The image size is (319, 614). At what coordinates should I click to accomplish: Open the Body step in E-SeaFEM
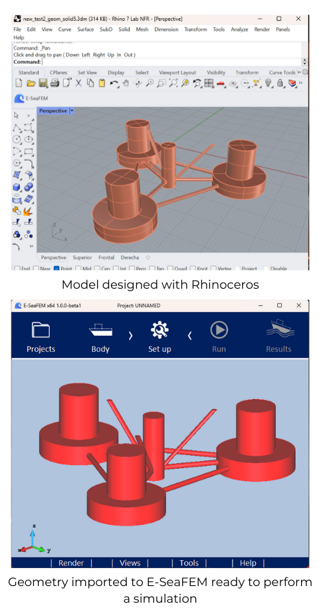[100, 337]
